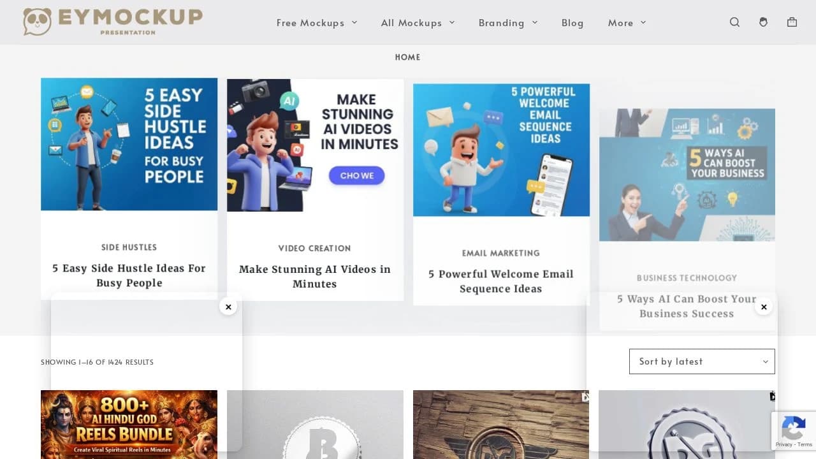Open 5 Easy Side Hustle Ideas article title
This screenshot has width=816, height=459.
point(129,275)
